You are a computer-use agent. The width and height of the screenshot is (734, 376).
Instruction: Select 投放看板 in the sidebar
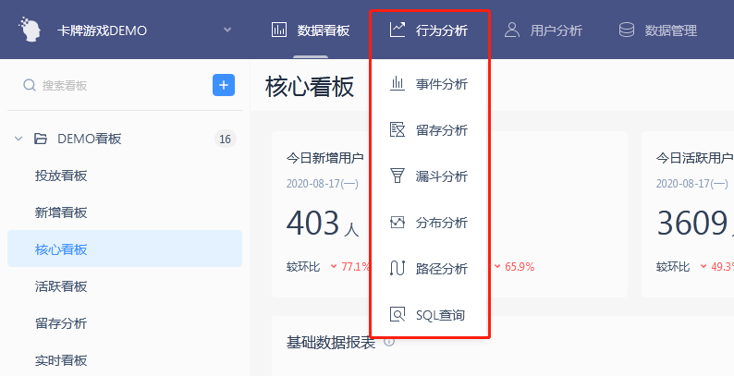pyautogui.click(x=61, y=176)
